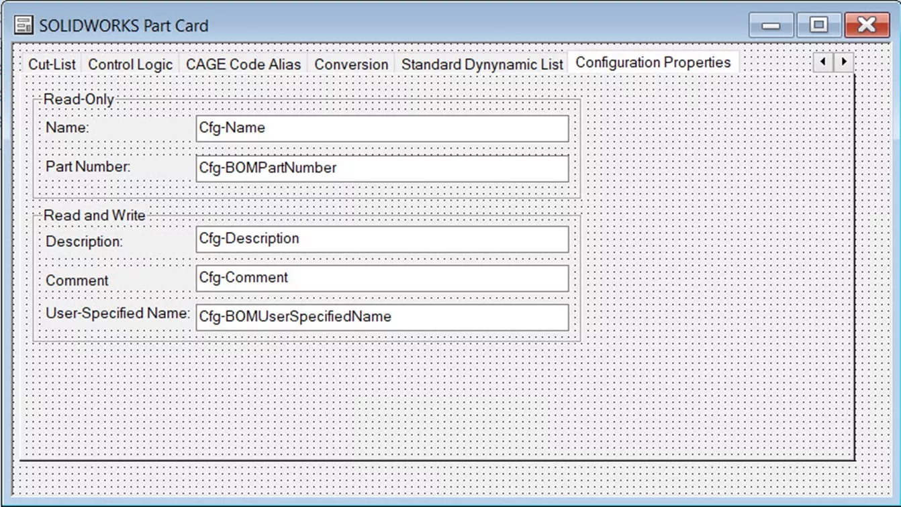The height and width of the screenshot is (507, 901).
Task: Click the SOLIDWORKS Part Card window icon
Action: tap(23, 25)
